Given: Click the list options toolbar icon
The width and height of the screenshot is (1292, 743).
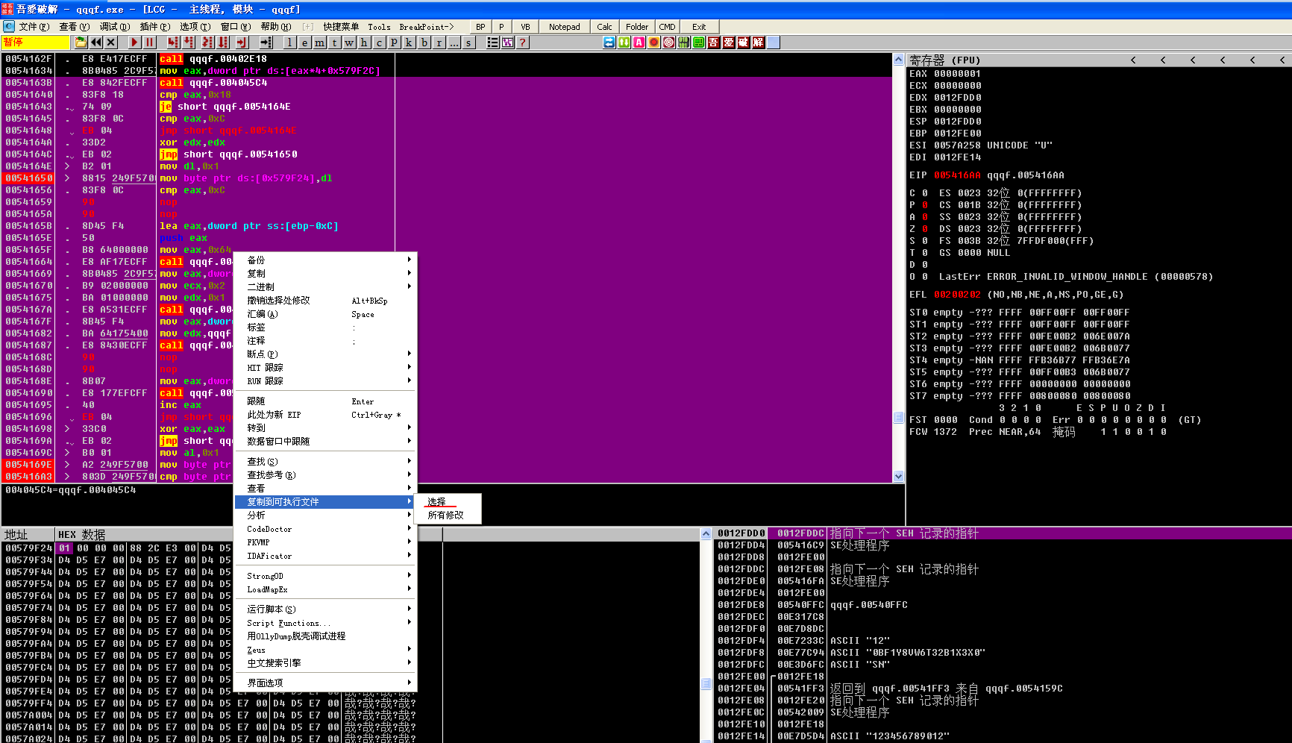Looking at the screenshot, I should coord(492,43).
